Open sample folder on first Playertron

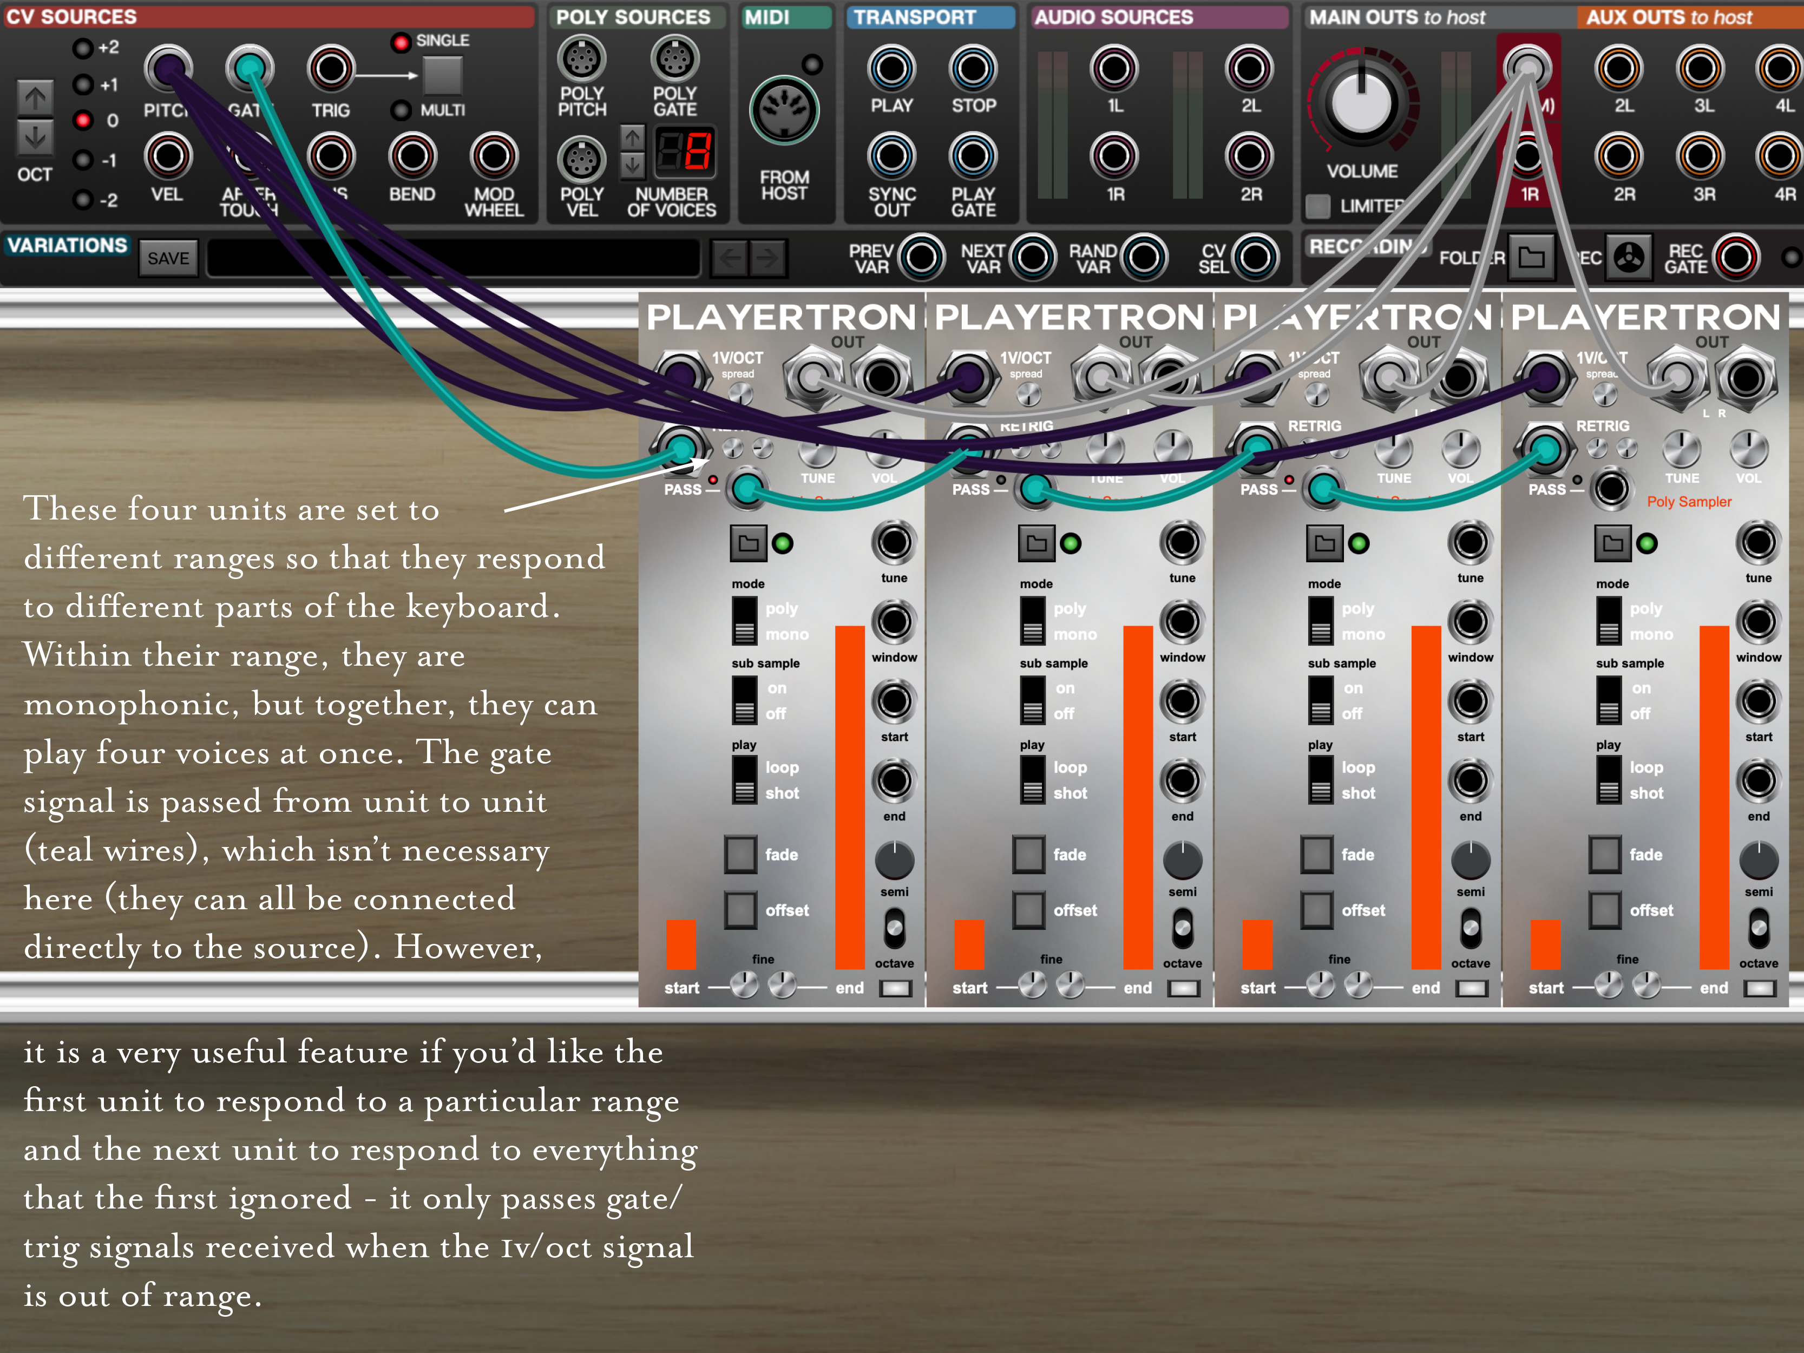[x=748, y=543]
